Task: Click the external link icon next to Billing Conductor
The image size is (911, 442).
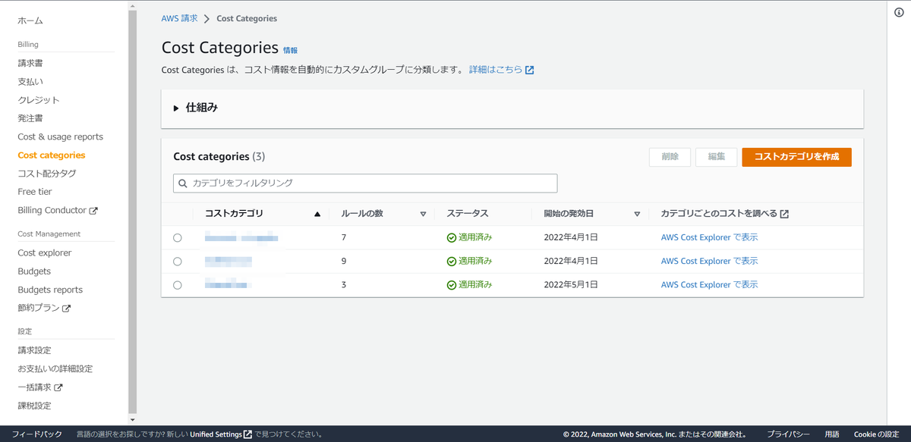Action: (93, 211)
